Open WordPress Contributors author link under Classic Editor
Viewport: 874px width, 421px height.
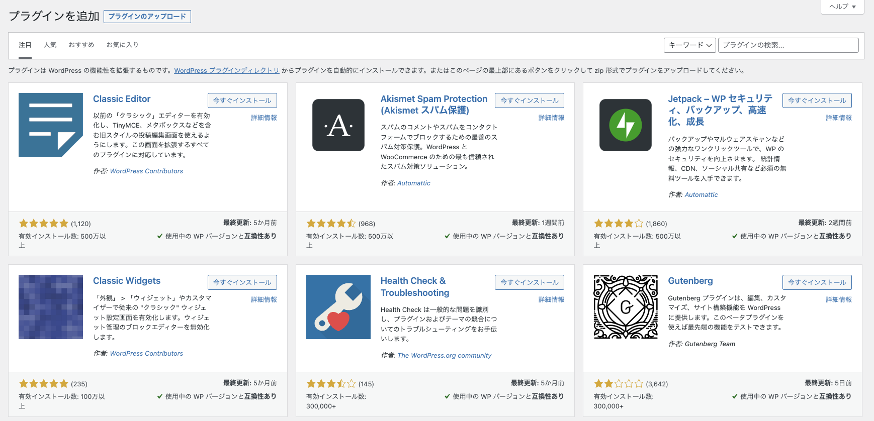pos(146,171)
